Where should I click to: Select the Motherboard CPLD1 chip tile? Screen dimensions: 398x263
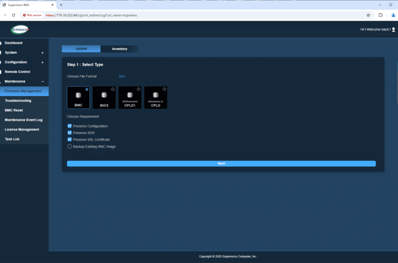pyautogui.click(x=130, y=98)
